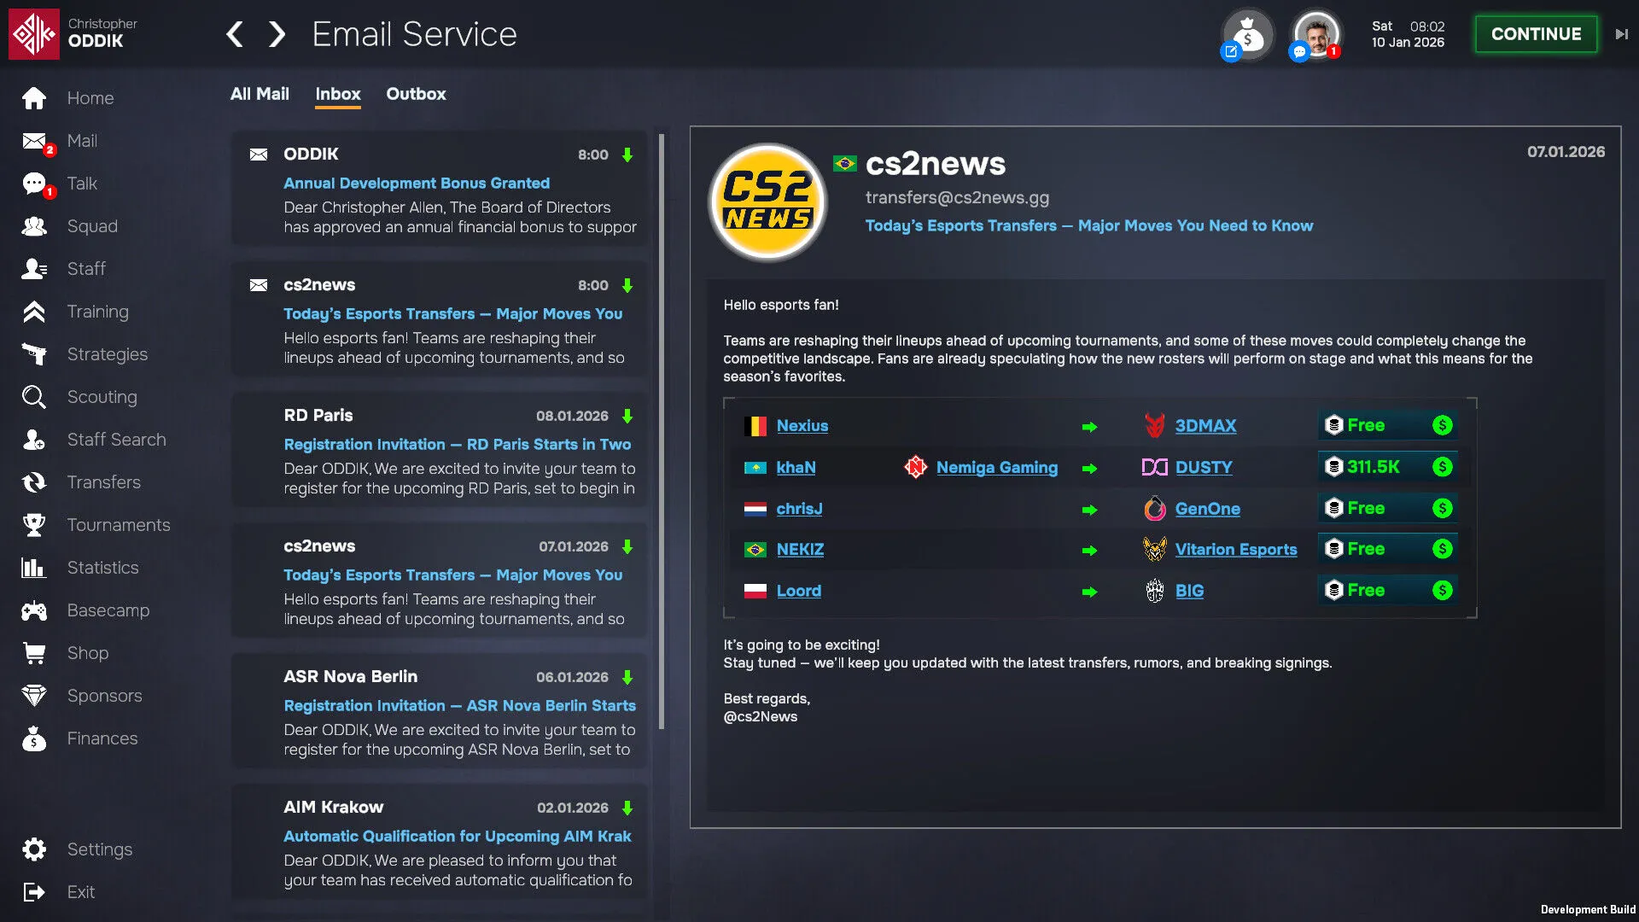Open Talk chat bubble icon
The width and height of the screenshot is (1639, 922).
[x=34, y=184]
